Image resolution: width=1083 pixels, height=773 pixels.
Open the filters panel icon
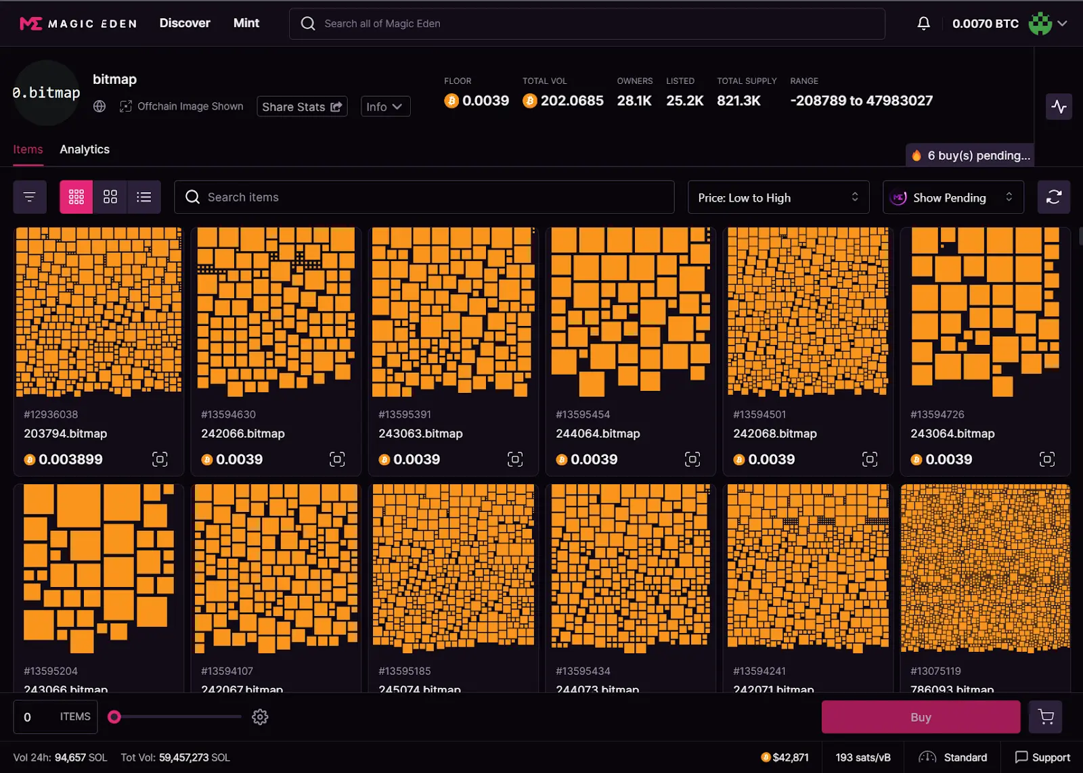[x=29, y=197]
